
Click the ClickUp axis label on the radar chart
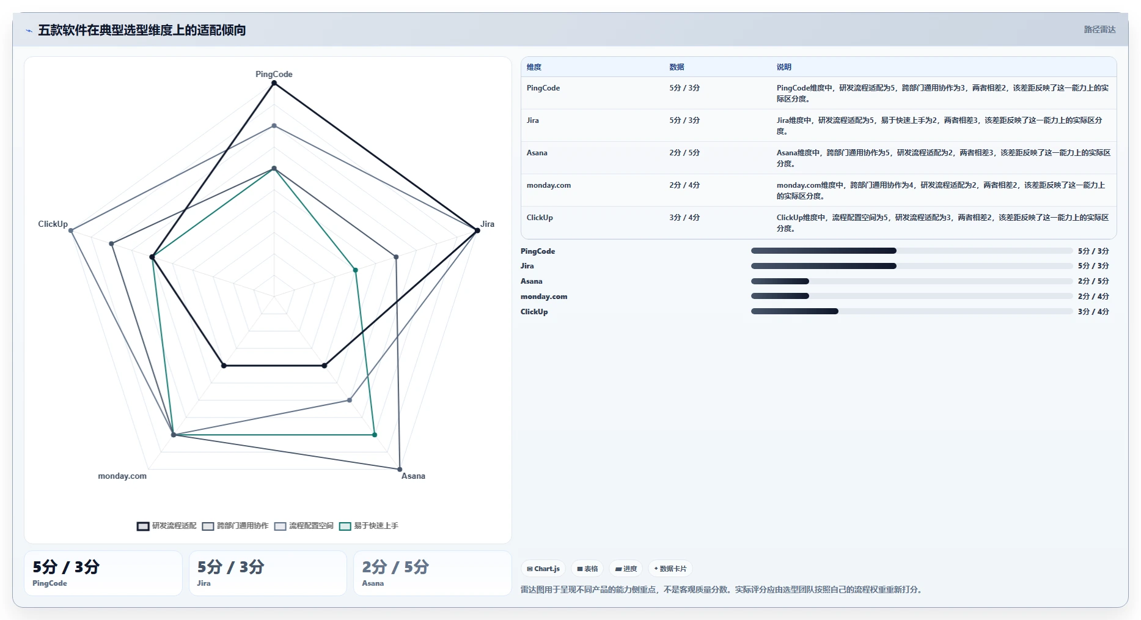[x=53, y=224]
